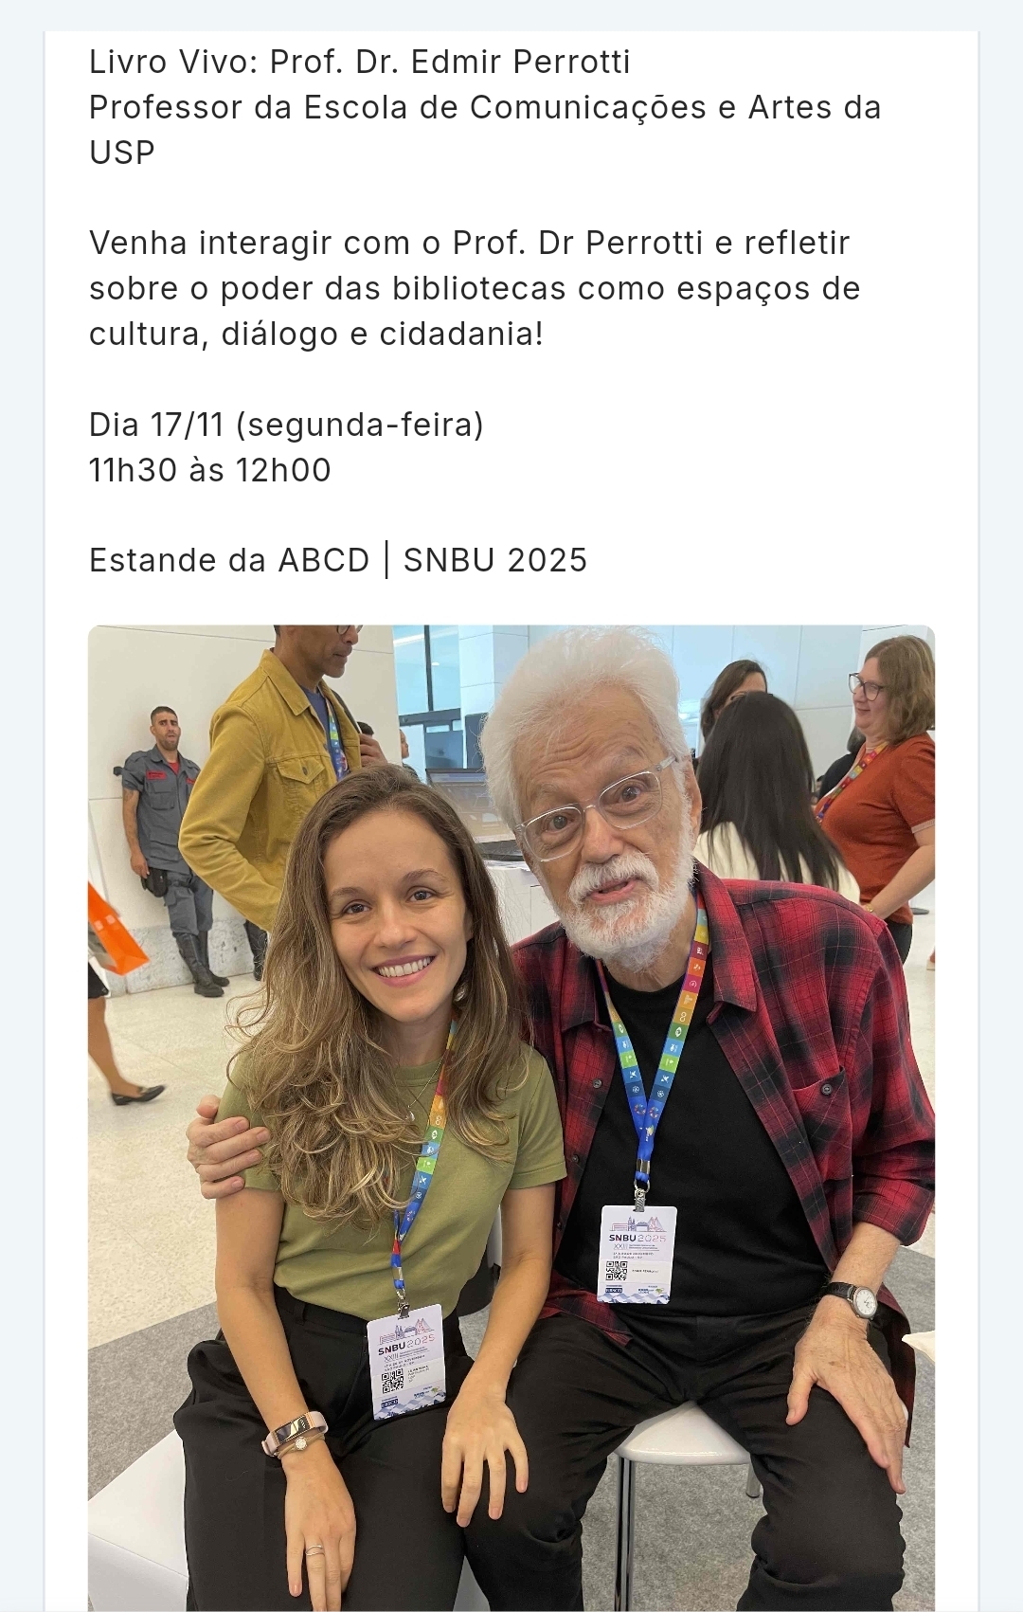Click the 'USP' text line
The width and height of the screenshot is (1023, 1612).
(122, 153)
